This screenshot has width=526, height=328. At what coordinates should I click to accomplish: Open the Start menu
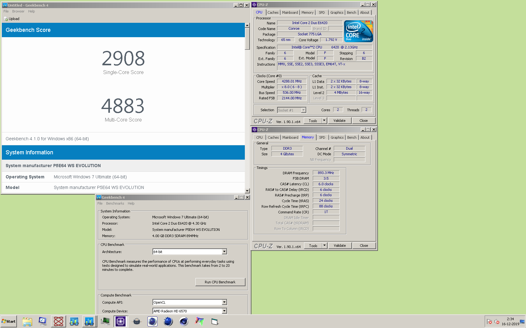coord(8,321)
